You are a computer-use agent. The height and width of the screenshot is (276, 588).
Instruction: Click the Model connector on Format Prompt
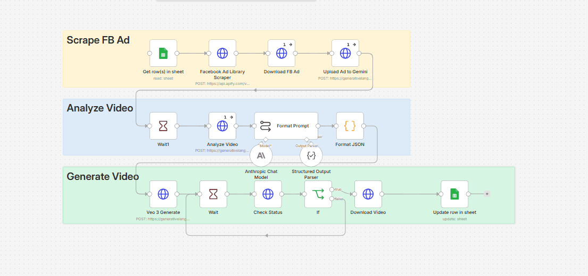[266, 140]
